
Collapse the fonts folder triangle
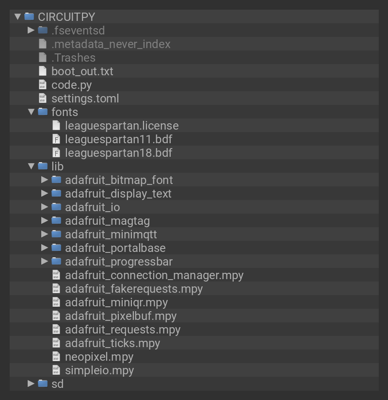(x=31, y=112)
